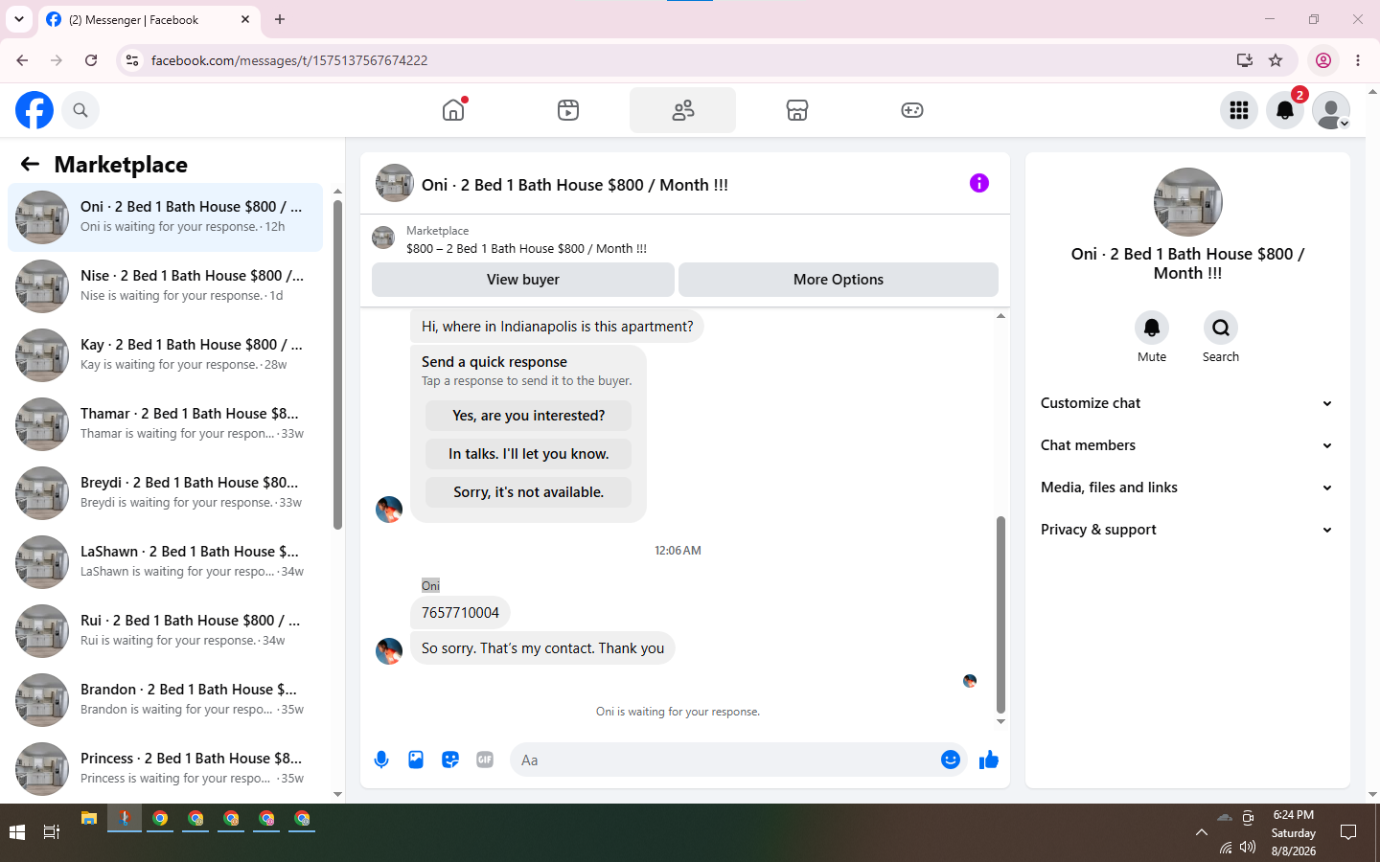Click the chat messages scrollbar
The height and width of the screenshot is (862, 1380).
coord(1000,615)
